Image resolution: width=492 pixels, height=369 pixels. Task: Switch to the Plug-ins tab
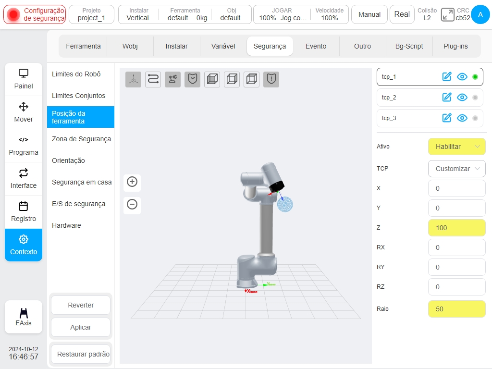click(455, 46)
